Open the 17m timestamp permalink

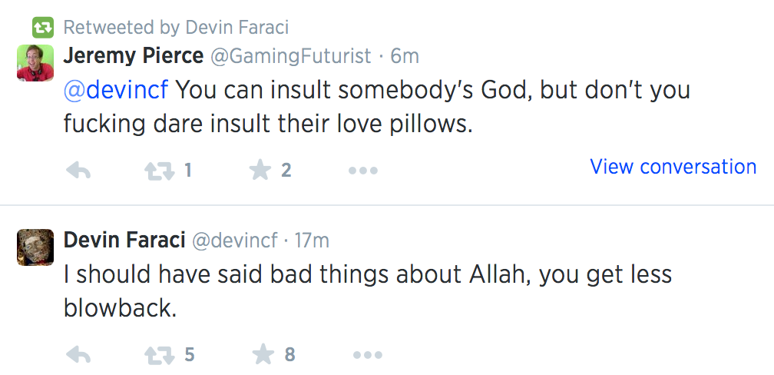(x=311, y=241)
